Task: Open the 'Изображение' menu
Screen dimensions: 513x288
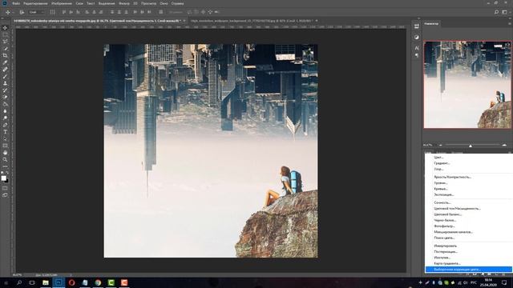Action: pos(62,3)
